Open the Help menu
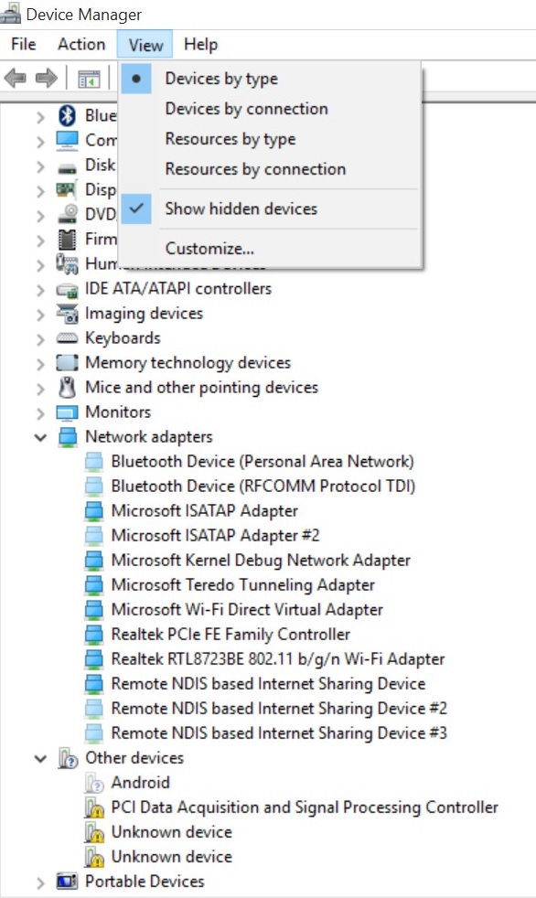 (x=200, y=44)
